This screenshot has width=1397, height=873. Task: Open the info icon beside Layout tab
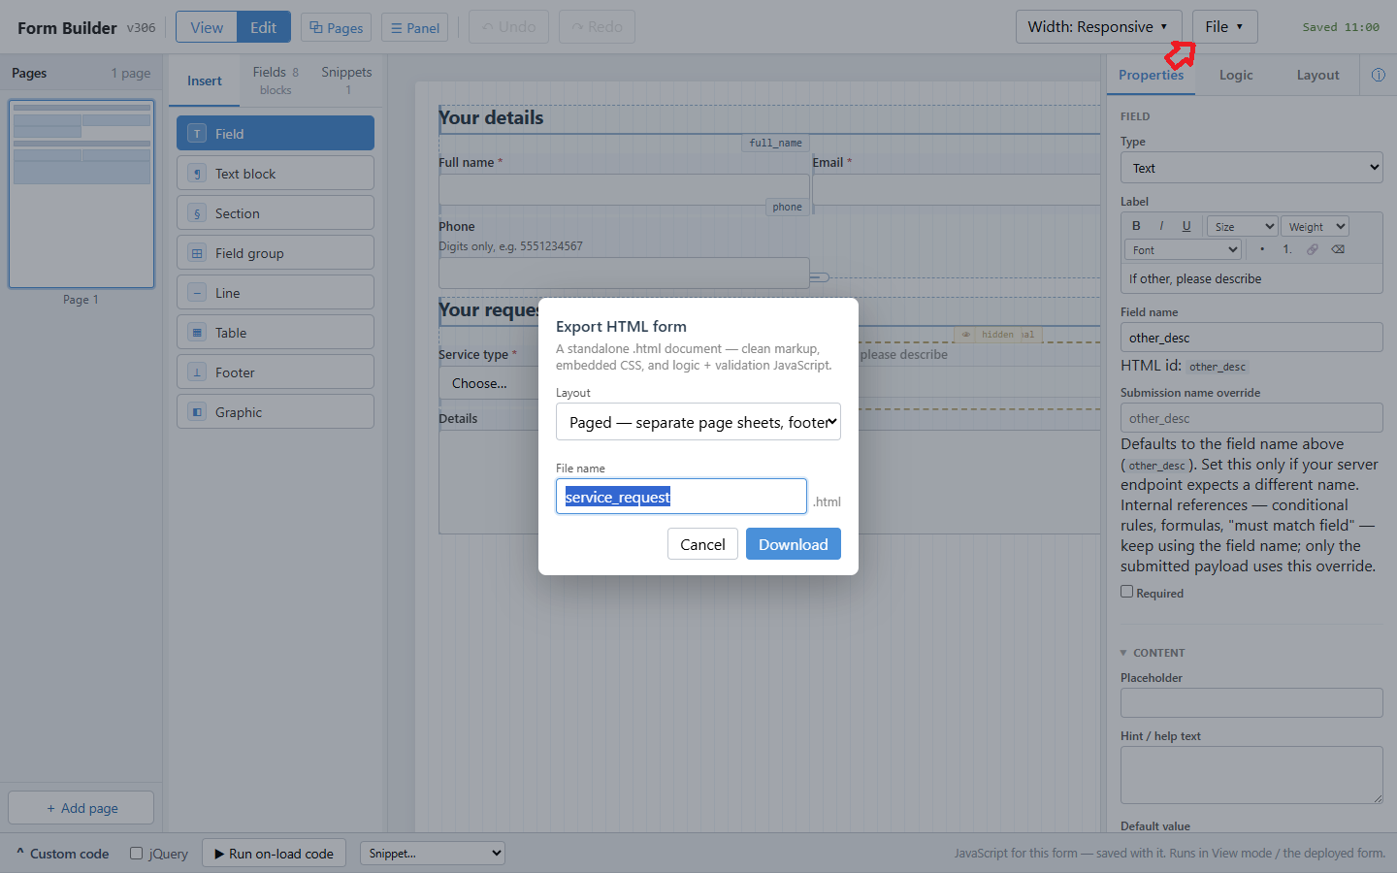(1379, 75)
